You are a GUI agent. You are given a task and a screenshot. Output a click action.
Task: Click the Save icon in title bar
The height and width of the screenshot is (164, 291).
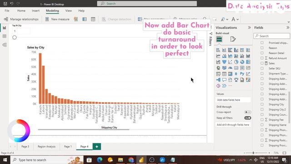click(x=5, y=4)
